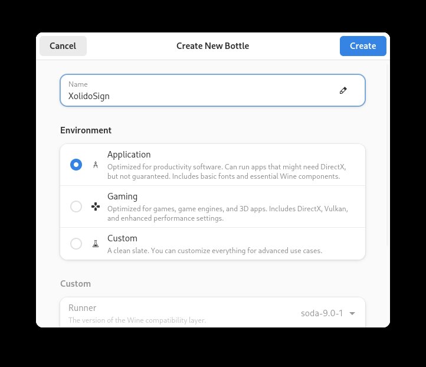
Task: Select the Gaming radio button
Action: 76,207
